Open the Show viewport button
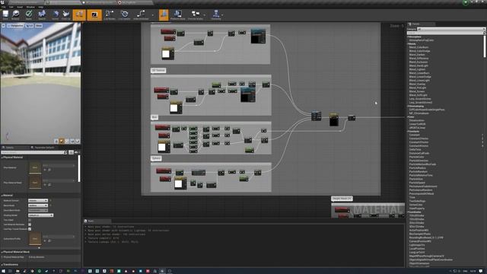This screenshot has width=487, height=274. point(39,25)
